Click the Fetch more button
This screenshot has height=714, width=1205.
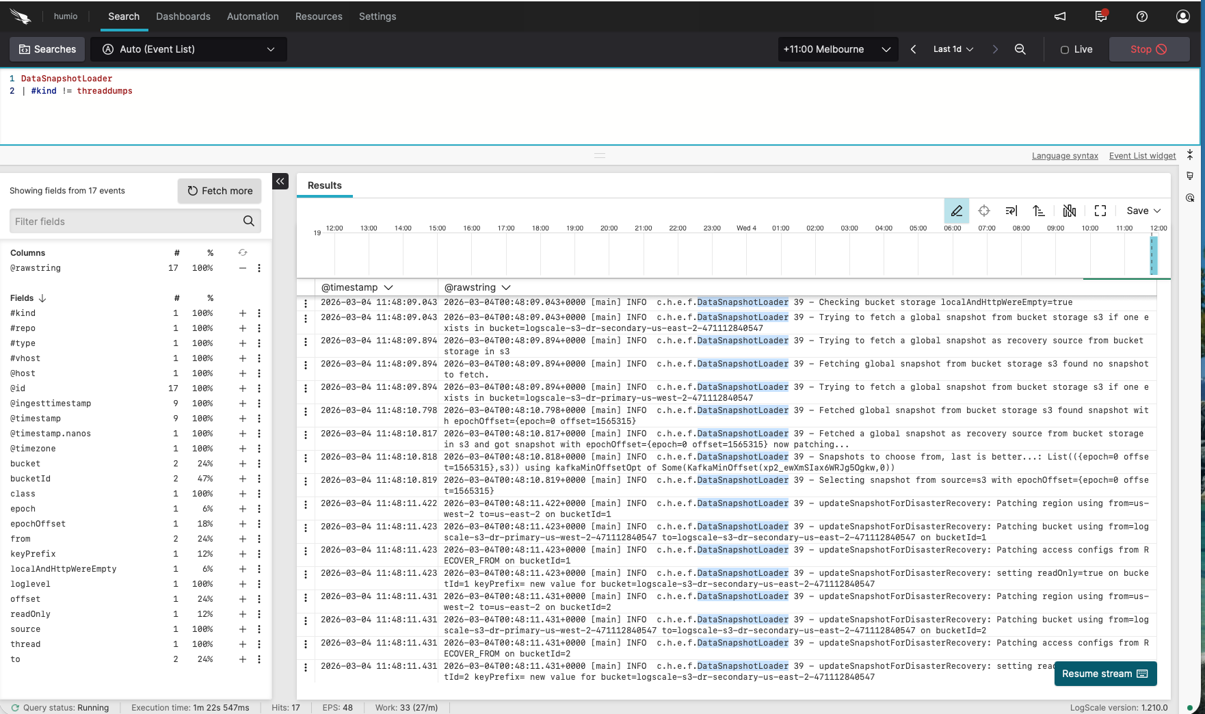tap(219, 191)
